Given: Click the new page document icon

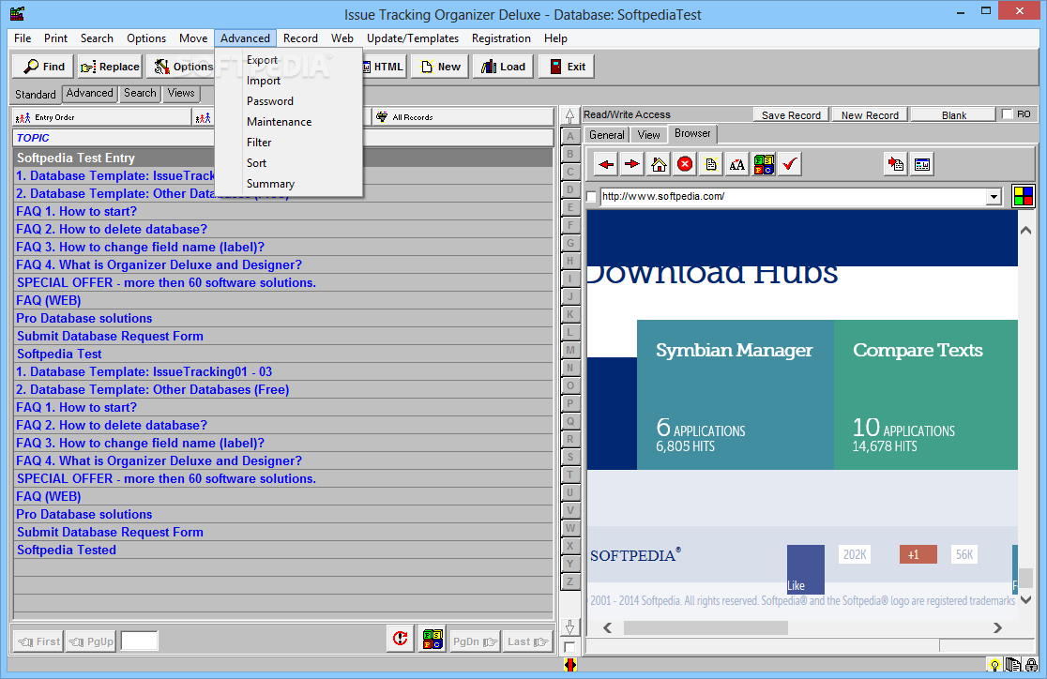Looking at the screenshot, I should [x=711, y=164].
